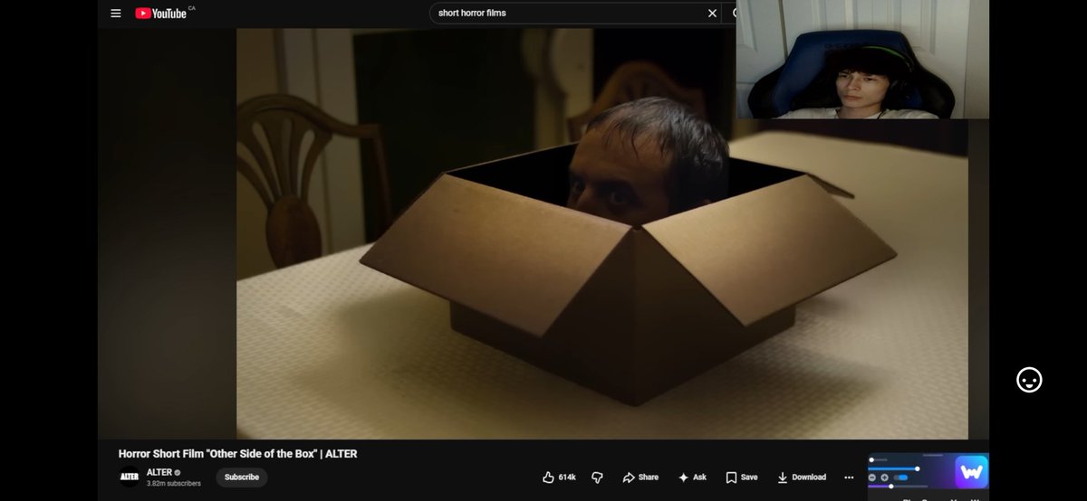Open the Ask AI button
Image resolution: width=1087 pixels, height=501 pixels.
[x=692, y=477]
